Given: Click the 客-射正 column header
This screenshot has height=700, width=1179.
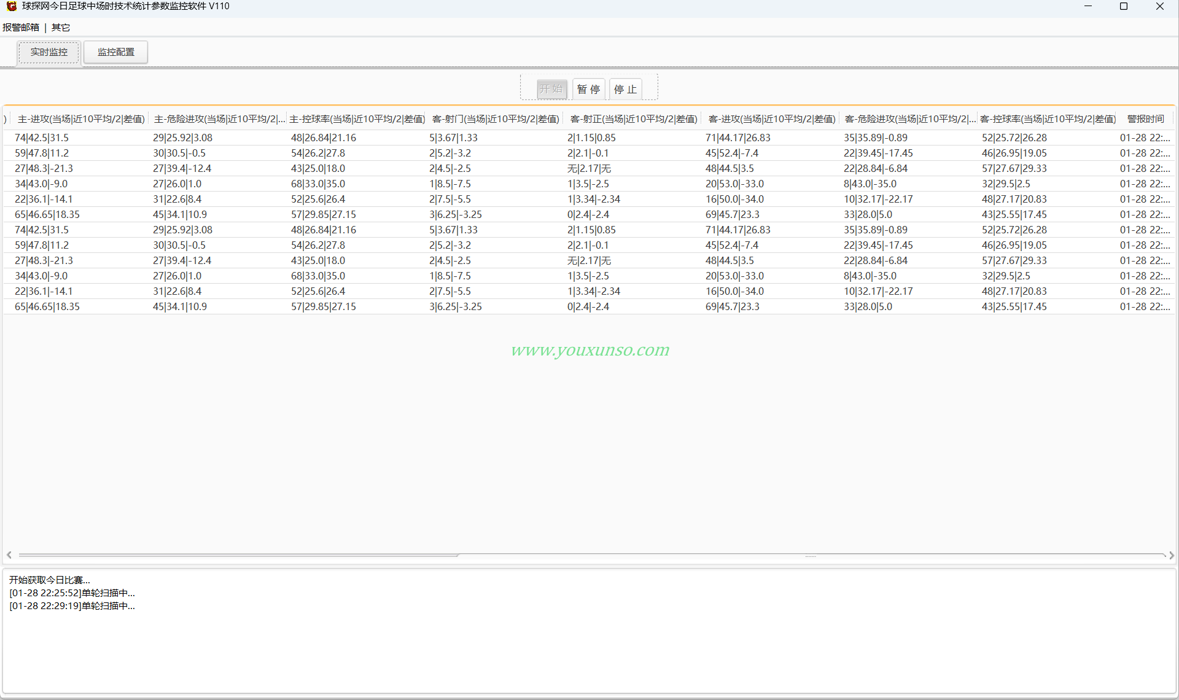Looking at the screenshot, I should 634,119.
